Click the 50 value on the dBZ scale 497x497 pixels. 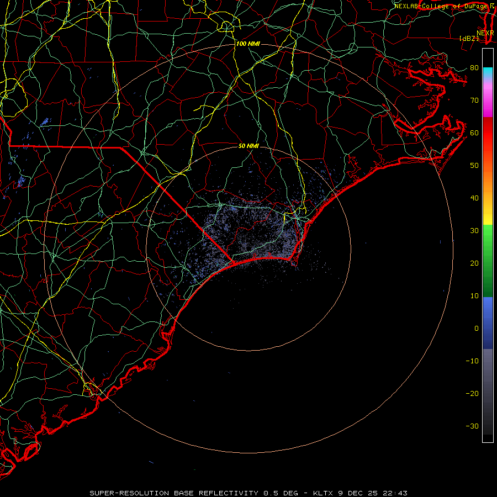(x=474, y=166)
